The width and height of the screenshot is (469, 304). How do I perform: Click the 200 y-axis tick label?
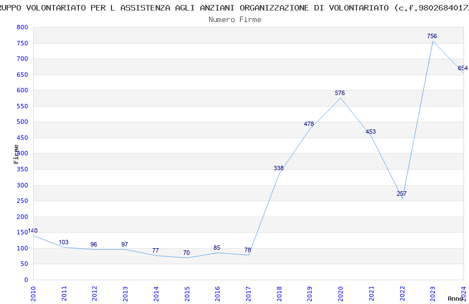pos(23,217)
